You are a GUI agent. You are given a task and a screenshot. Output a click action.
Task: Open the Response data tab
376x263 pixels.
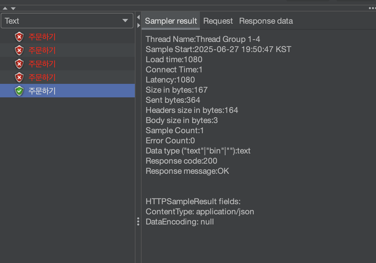pos(266,21)
